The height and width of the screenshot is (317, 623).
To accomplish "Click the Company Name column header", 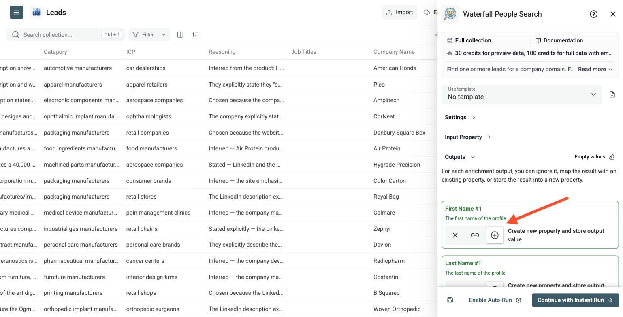I will click(394, 52).
